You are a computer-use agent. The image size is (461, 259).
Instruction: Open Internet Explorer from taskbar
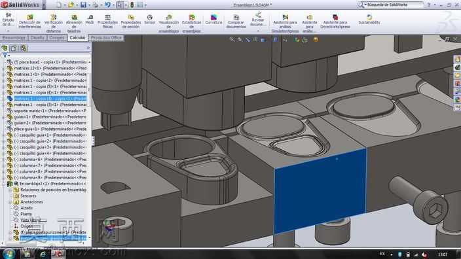[43, 254]
